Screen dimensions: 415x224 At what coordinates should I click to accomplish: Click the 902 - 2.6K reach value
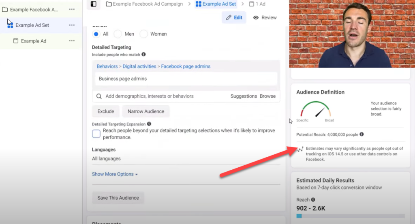311,208
